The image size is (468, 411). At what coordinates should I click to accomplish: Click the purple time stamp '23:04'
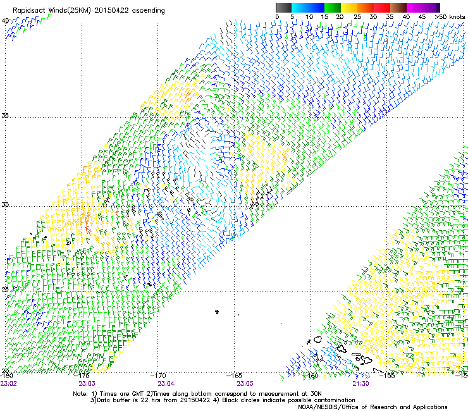tap(166, 384)
